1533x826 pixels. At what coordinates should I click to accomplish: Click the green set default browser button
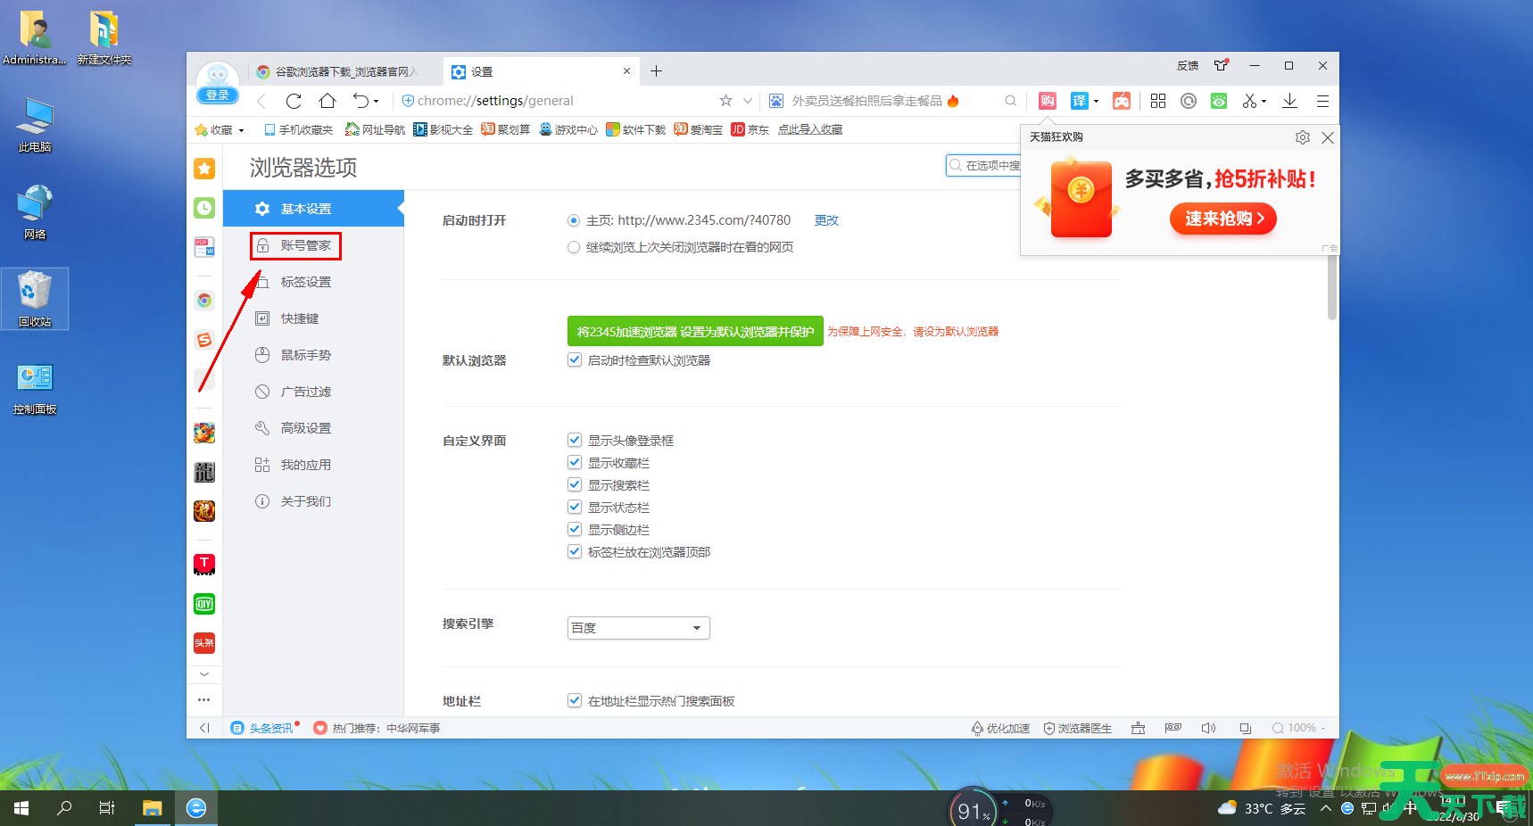click(694, 332)
